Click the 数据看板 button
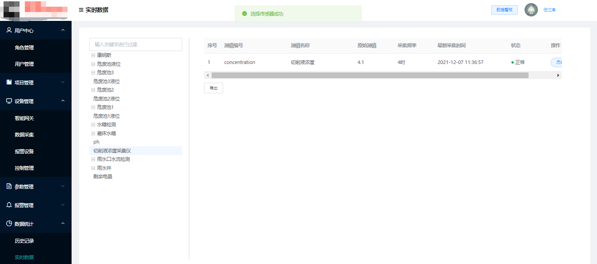Viewport: 597px width, 264px height. [x=504, y=10]
